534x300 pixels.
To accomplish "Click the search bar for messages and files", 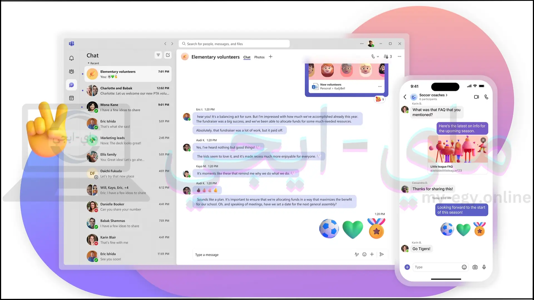I will coord(235,44).
